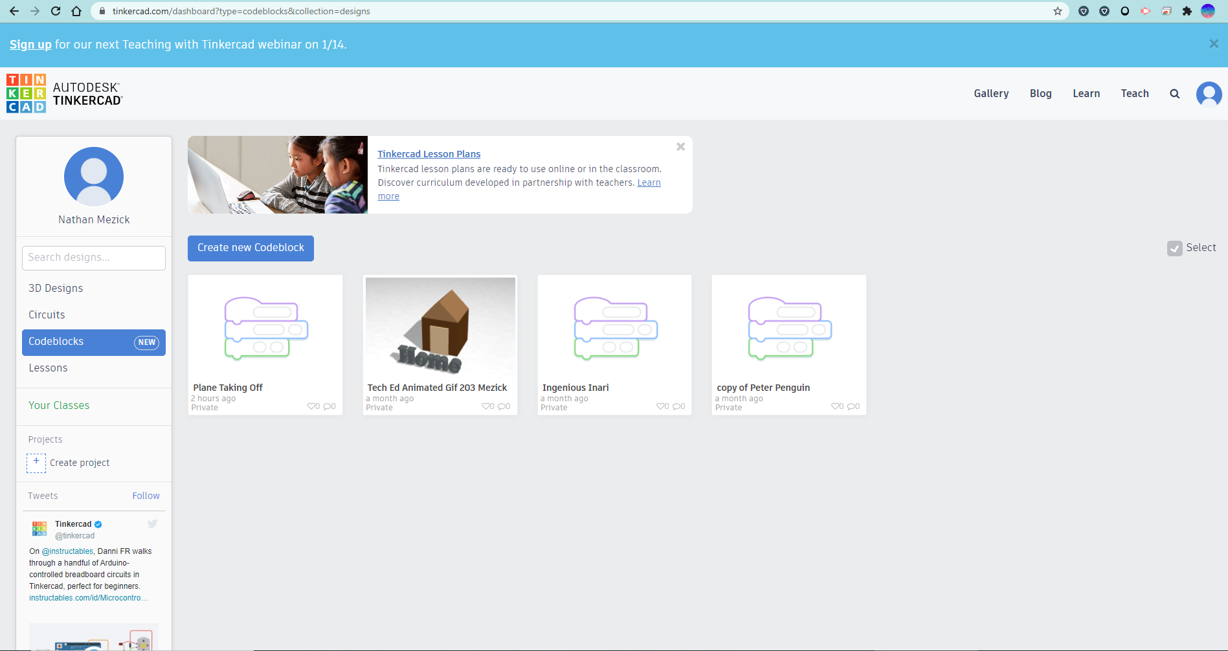Click the Ingenious Inari title text
The height and width of the screenshot is (651, 1228).
click(575, 388)
